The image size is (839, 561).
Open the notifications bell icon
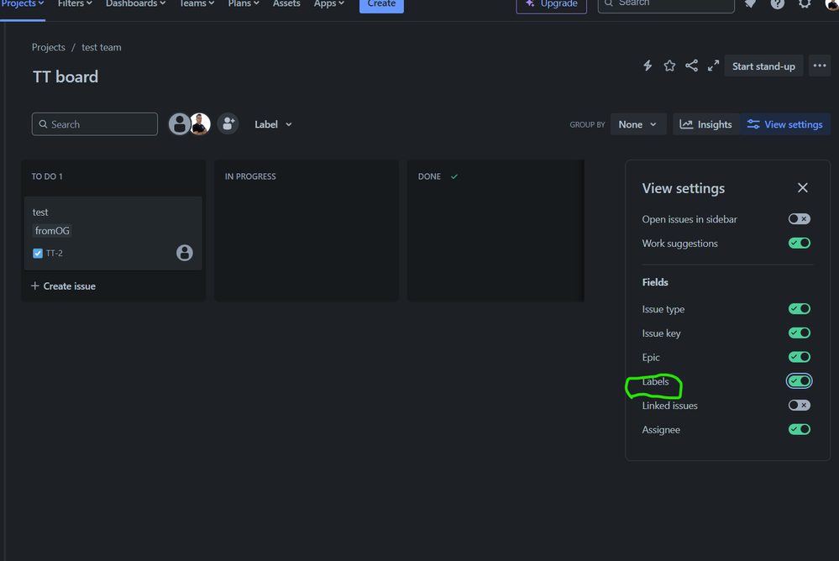pyautogui.click(x=750, y=3)
